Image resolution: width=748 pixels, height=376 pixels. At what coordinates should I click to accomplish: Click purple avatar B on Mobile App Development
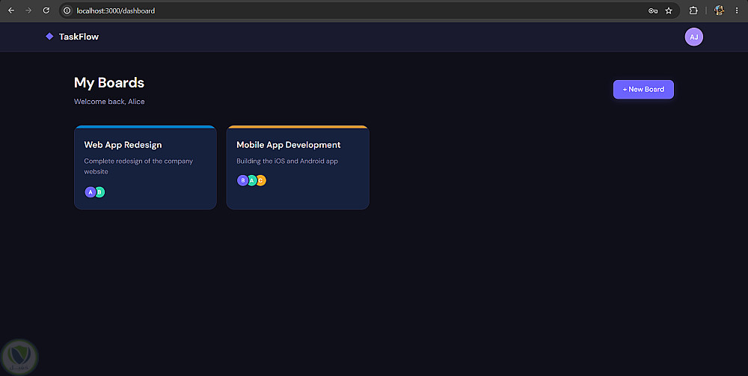tap(242, 181)
